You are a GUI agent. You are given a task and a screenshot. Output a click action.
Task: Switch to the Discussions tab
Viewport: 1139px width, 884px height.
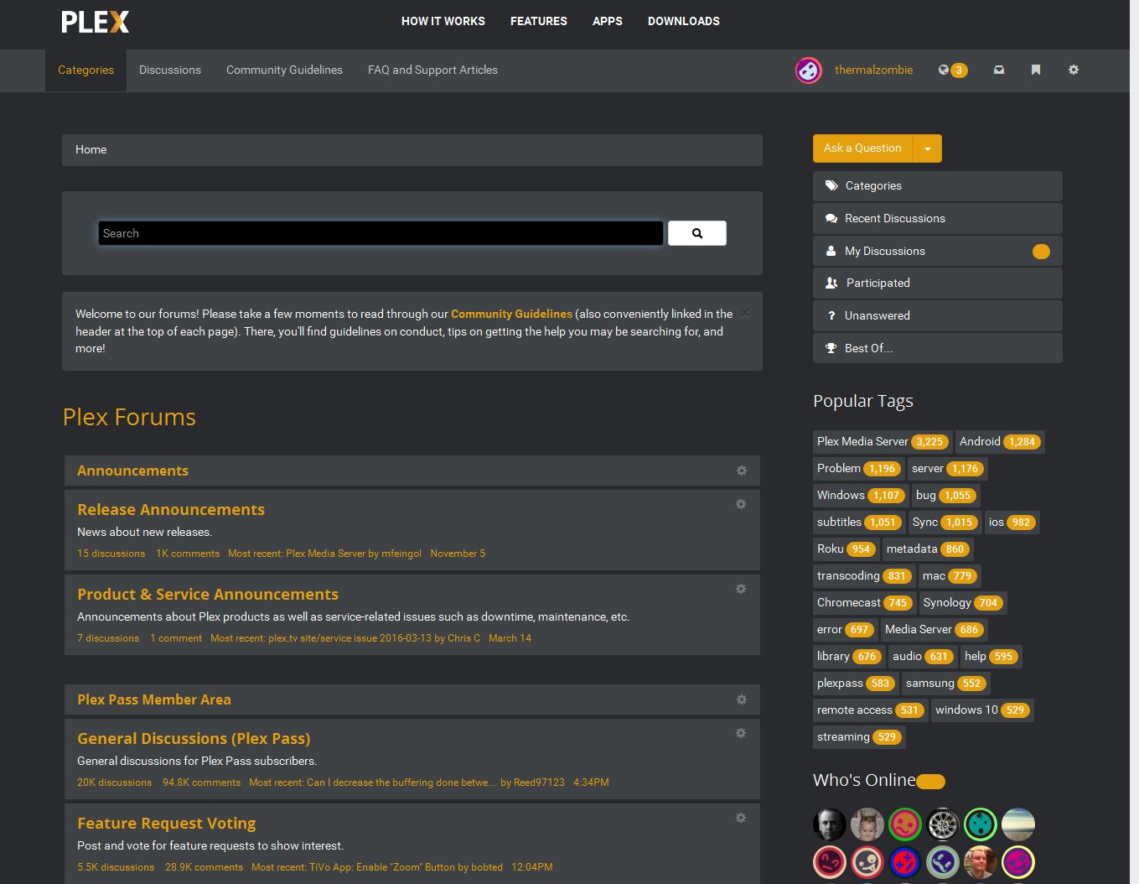(x=170, y=70)
